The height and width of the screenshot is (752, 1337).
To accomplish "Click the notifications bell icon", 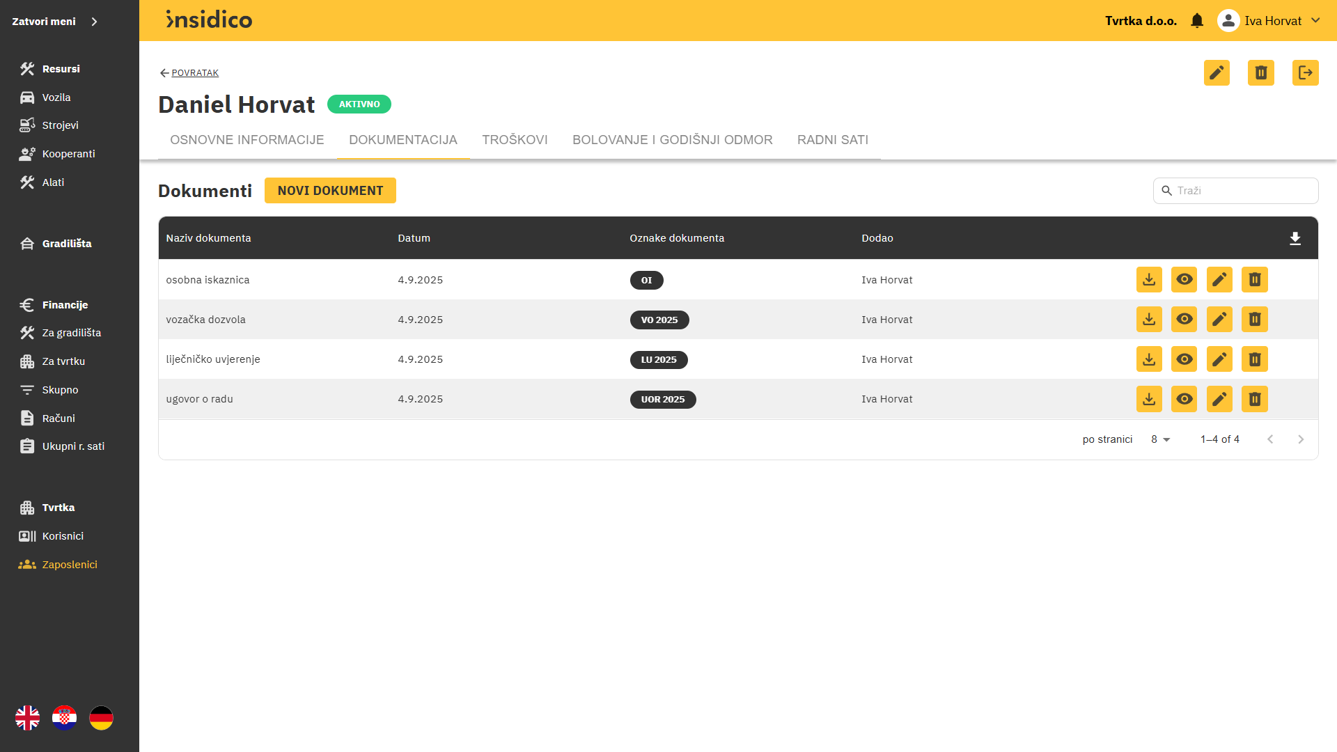I will pos(1197,21).
